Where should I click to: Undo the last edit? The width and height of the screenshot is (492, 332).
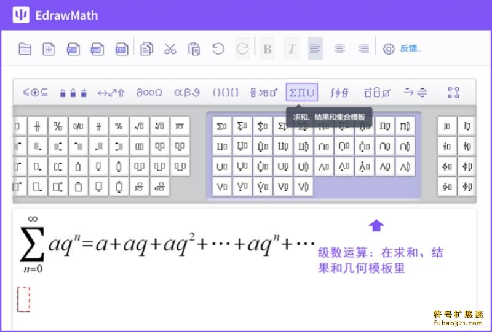coord(218,49)
